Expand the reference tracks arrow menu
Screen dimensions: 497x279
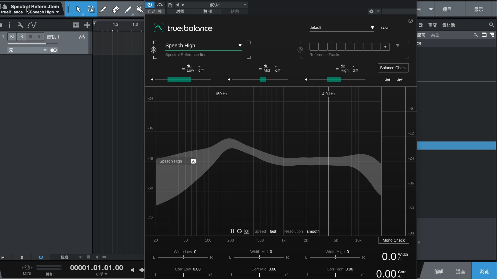[398, 45]
